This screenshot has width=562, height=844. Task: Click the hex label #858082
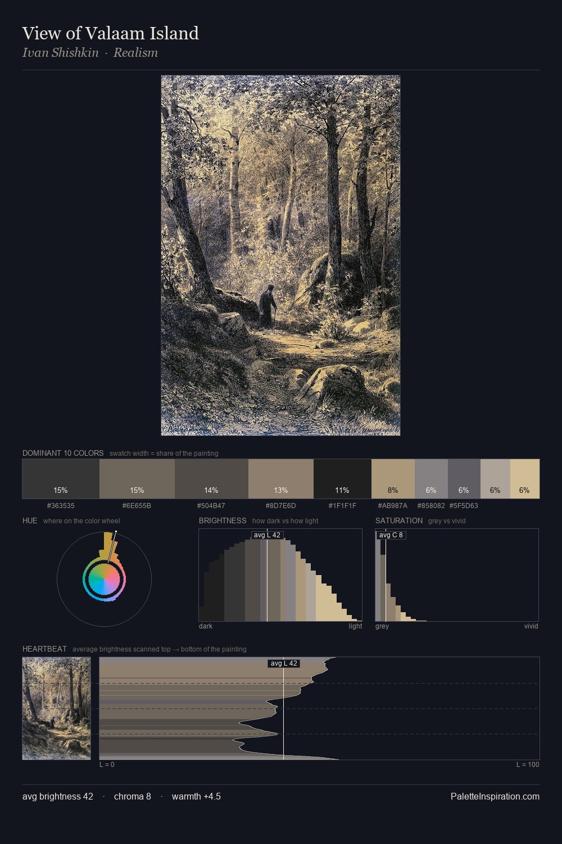pyautogui.click(x=431, y=506)
